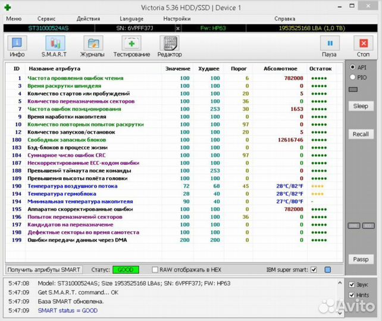Toggle the Звук checkbox
The image size is (382, 321).
point(352,285)
